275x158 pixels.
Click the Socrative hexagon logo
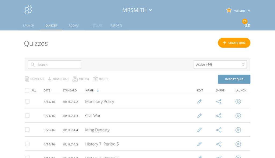click(x=28, y=10)
